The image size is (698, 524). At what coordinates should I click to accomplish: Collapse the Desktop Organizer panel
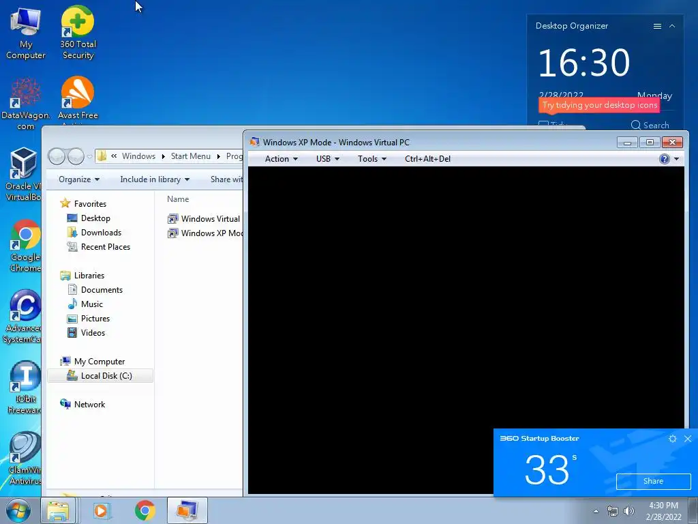point(672,27)
